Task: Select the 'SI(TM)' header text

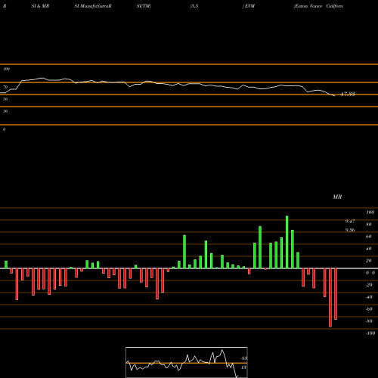Action: coord(144,6)
